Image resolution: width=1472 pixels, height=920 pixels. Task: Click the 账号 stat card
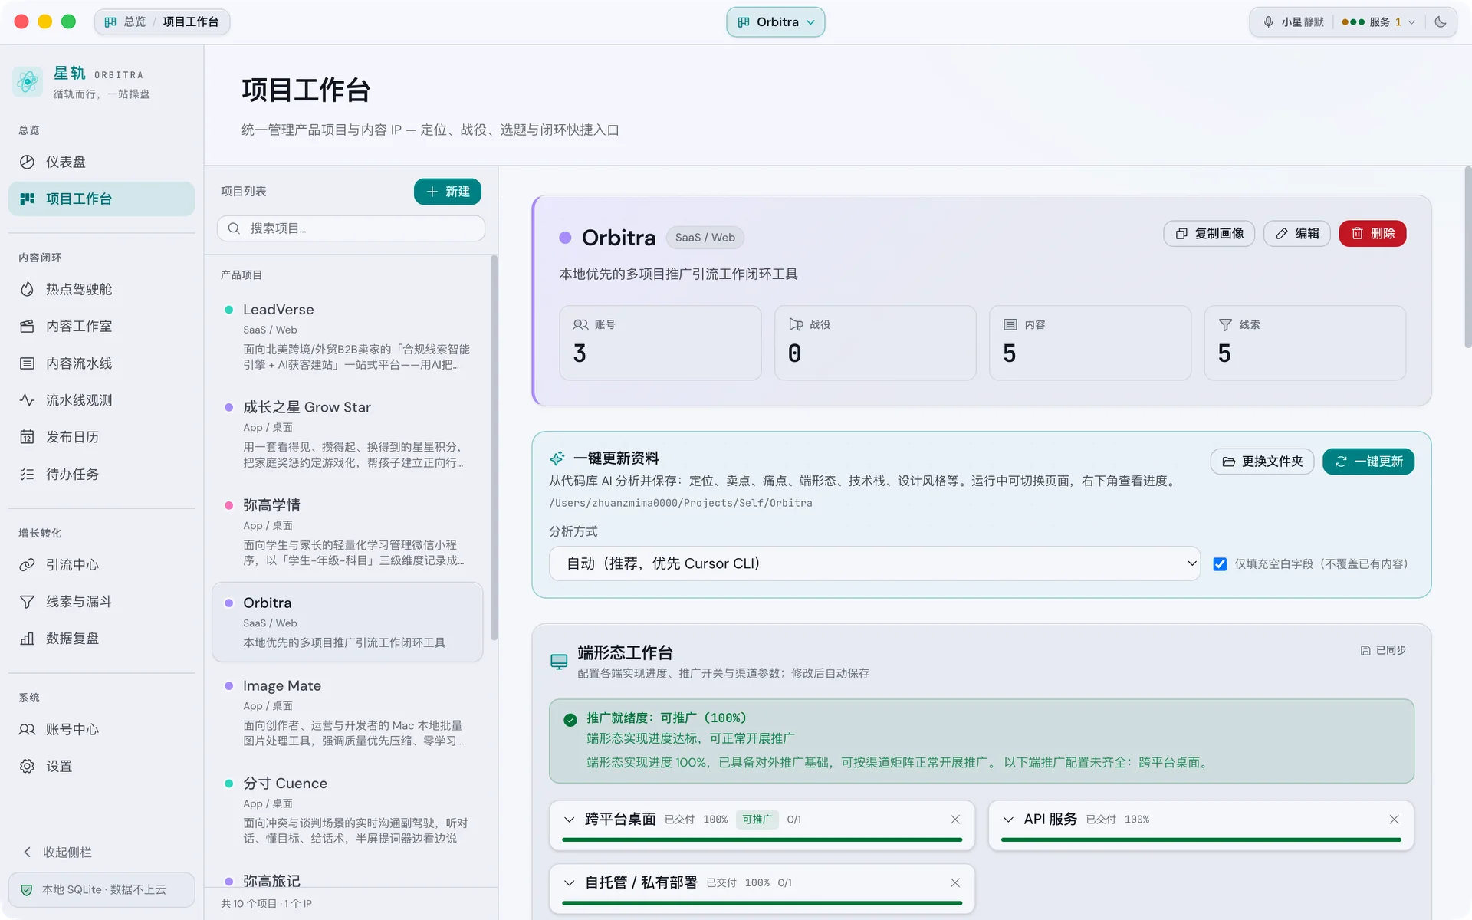click(x=660, y=343)
